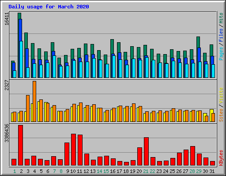Screen dimensions: 226x176
Task: Click the 2327 visits axis label
Action: 7,85
